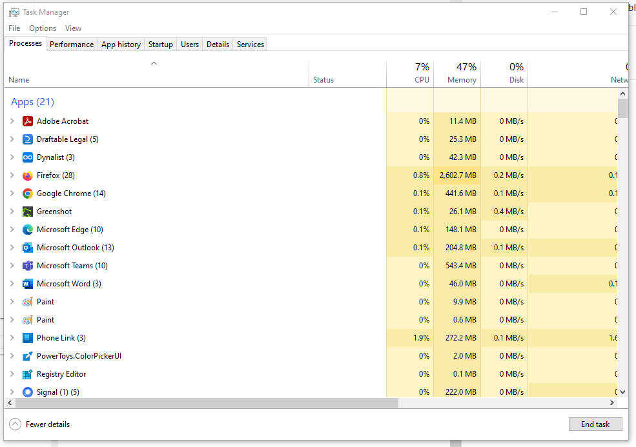Image resolution: width=636 pixels, height=447 pixels.
Task: Click the End task button
Action: click(595, 424)
